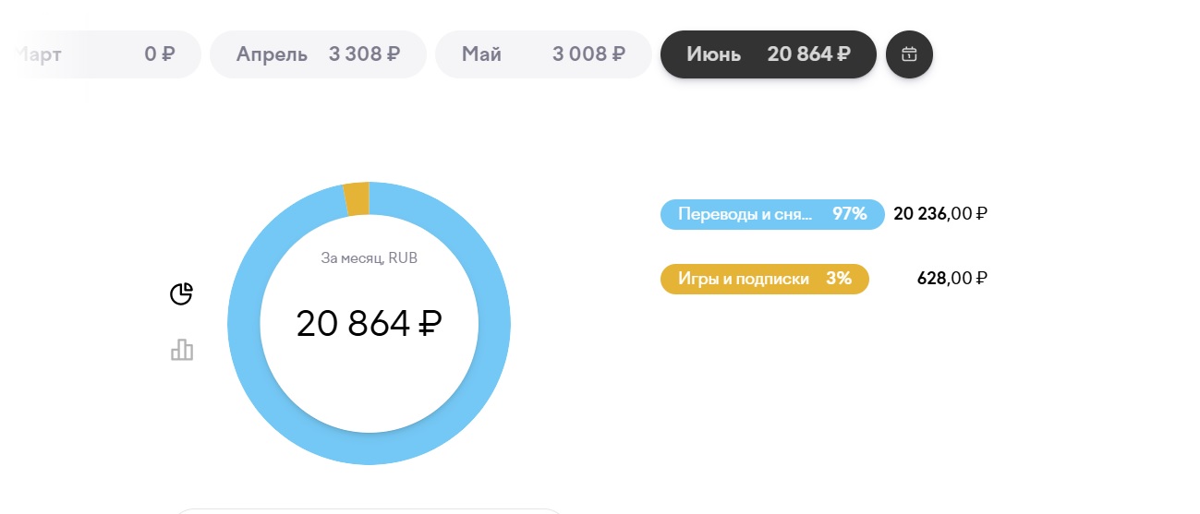Screen dimensions: 1200x514
Task: Click the yellow donut chart segment
Action: 357,199
